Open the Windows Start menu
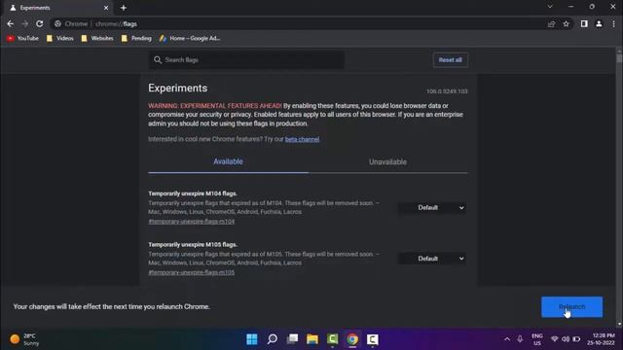This screenshot has height=350, width=623. click(x=252, y=339)
